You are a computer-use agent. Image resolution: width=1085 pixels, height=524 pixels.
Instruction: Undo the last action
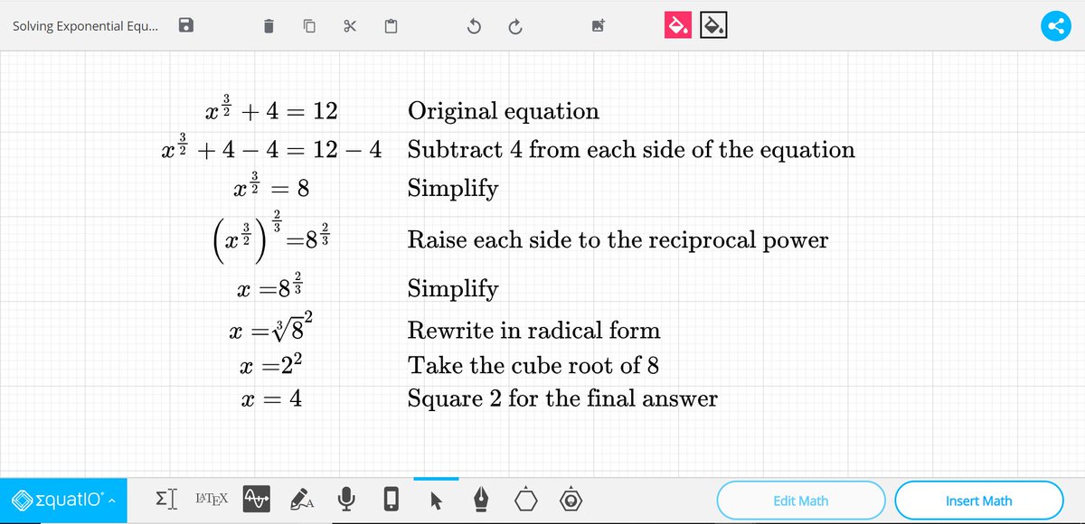click(x=472, y=26)
